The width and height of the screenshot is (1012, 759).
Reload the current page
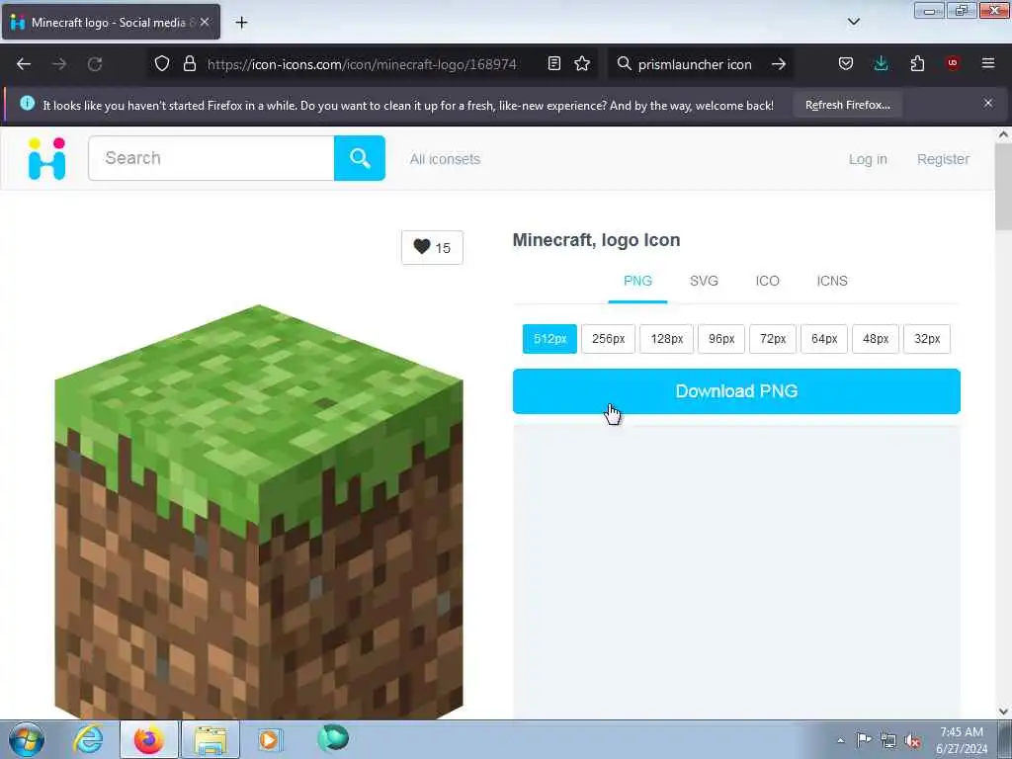[95, 64]
